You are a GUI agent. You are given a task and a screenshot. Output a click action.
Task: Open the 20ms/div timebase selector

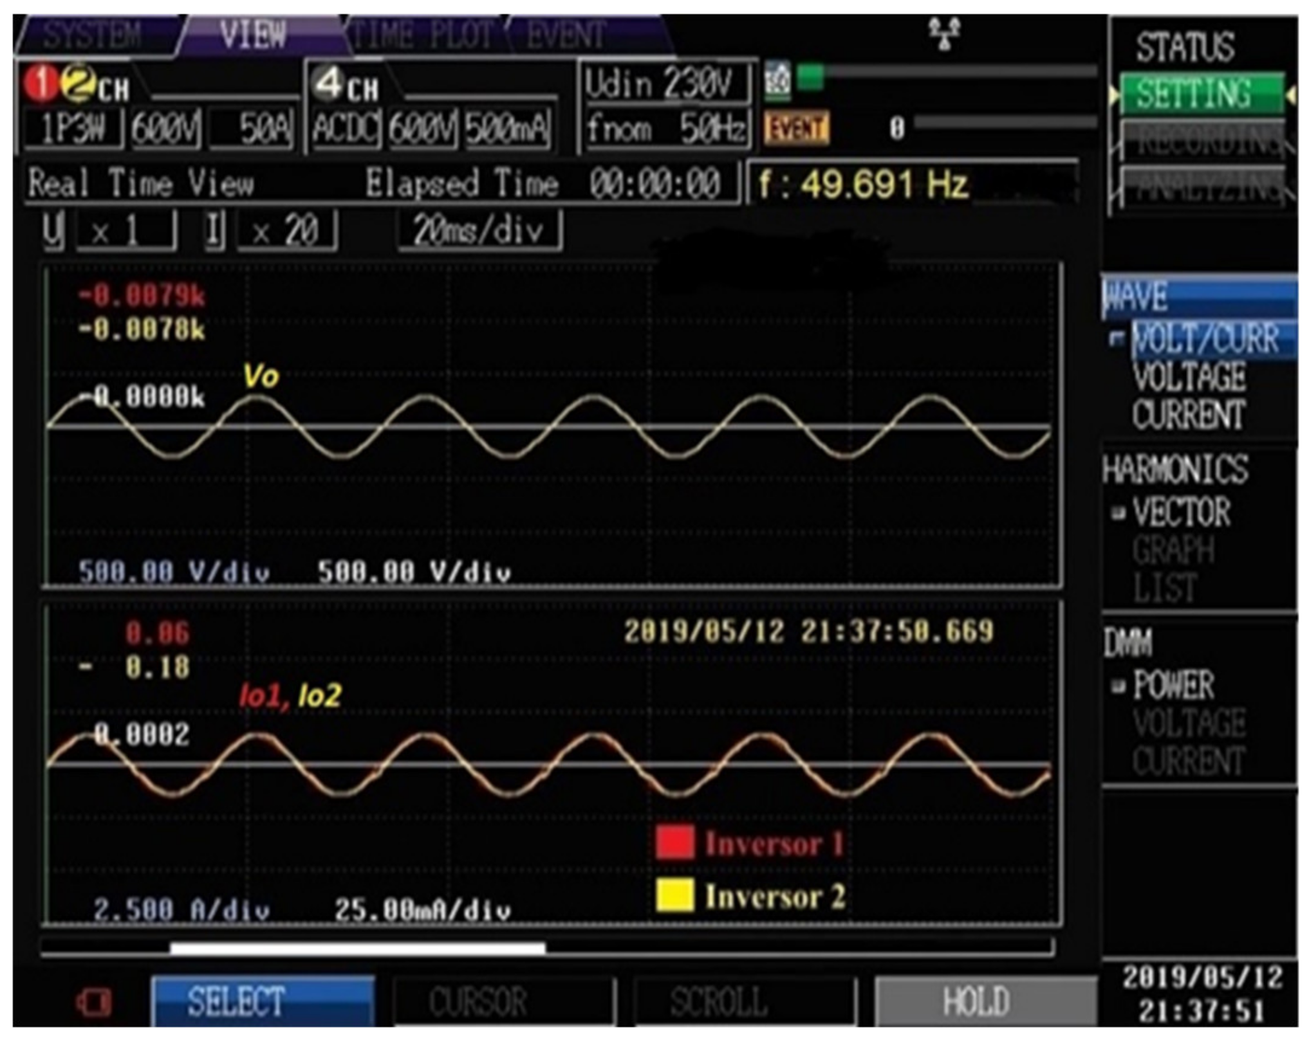pos(479,230)
